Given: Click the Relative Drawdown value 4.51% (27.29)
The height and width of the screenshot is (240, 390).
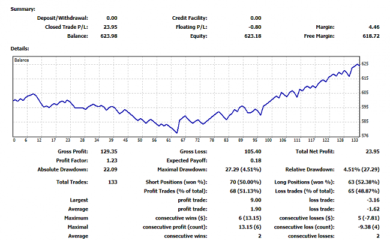Looking at the screenshot, I should pos(361,169).
